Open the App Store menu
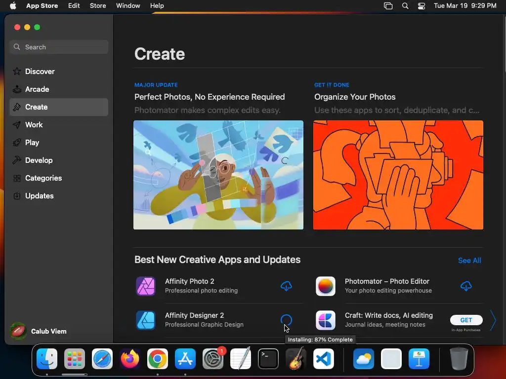 coord(42,6)
